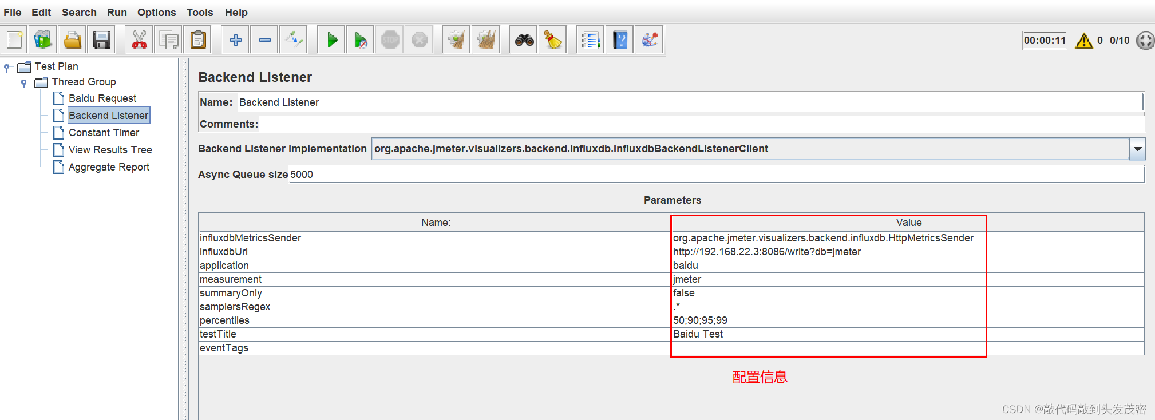Click the Reset Search brush icon
This screenshot has height=420, width=1155.
point(553,40)
